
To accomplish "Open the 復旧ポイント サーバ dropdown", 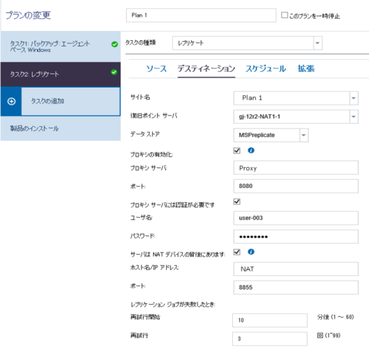I will [353, 117].
